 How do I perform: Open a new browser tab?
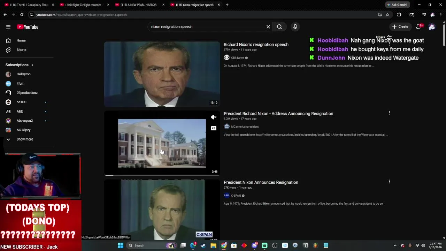(x=227, y=5)
